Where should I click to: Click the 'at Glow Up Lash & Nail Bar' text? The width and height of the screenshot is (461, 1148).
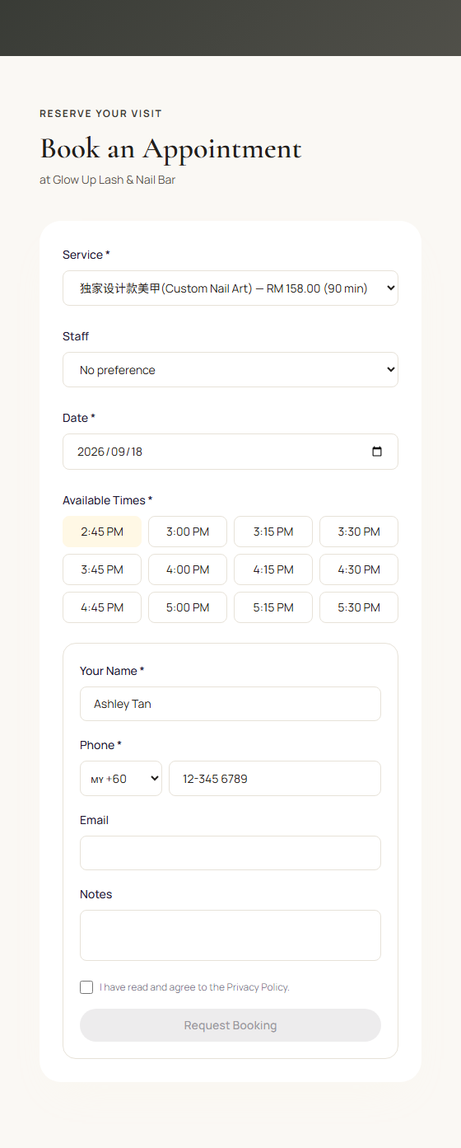107,180
